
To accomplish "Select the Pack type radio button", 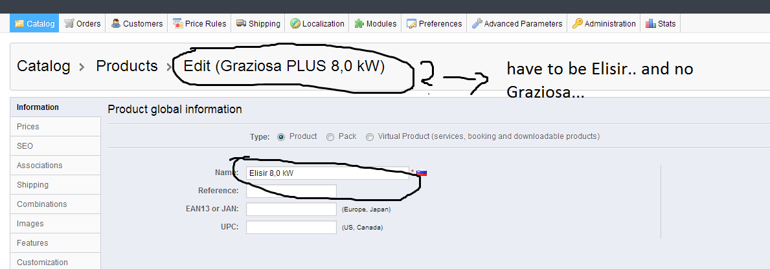I will 330,137.
